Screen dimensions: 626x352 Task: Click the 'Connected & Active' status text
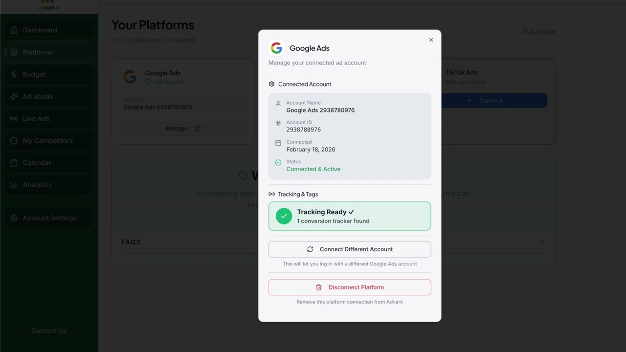pos(313,169)
